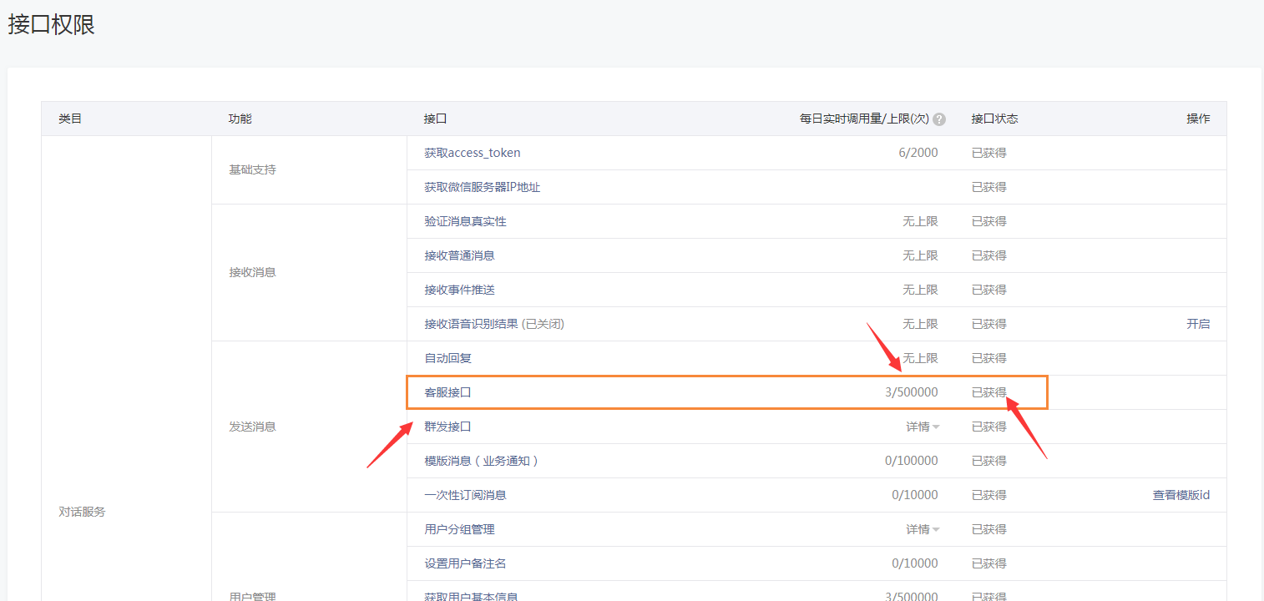Viewport: 1264px width, 601px height.
Task: Click the 接口权限 page heading
Action: [x=52, y=24]
